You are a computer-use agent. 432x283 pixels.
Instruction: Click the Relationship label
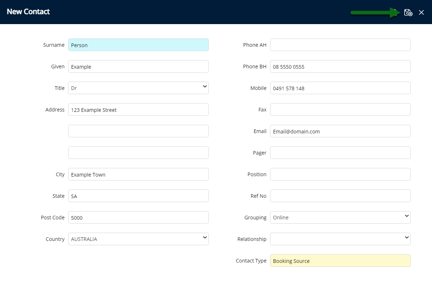click(x=252, y=239)
